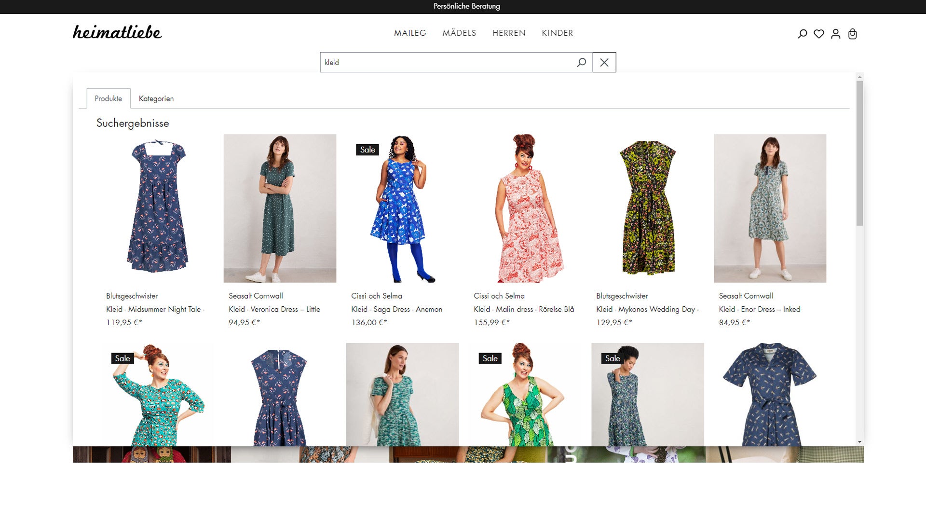Click title Kleid - Mykonos Wedding Day
This screenshot has width=926, height=521.
647,309
